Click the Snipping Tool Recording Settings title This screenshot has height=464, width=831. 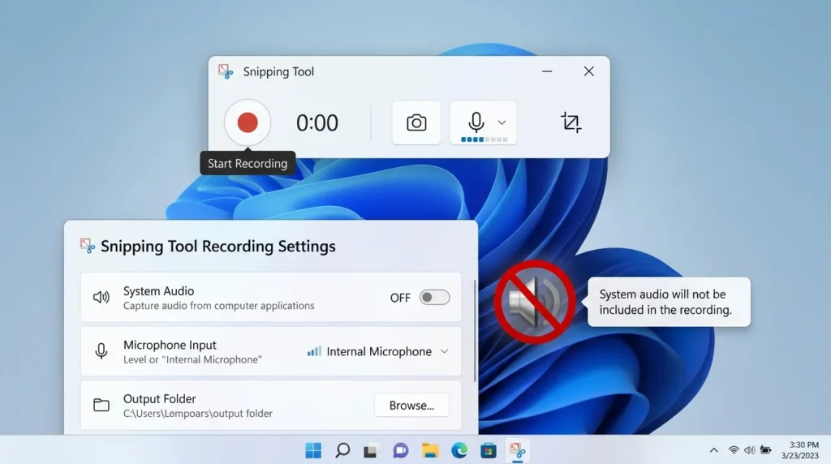coord(217,247)
